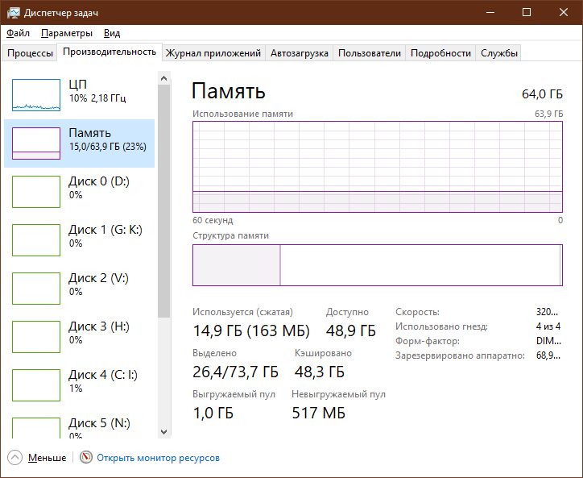Click the Структура памяти composition bar

pyautogui.click(x=378, y=265)
